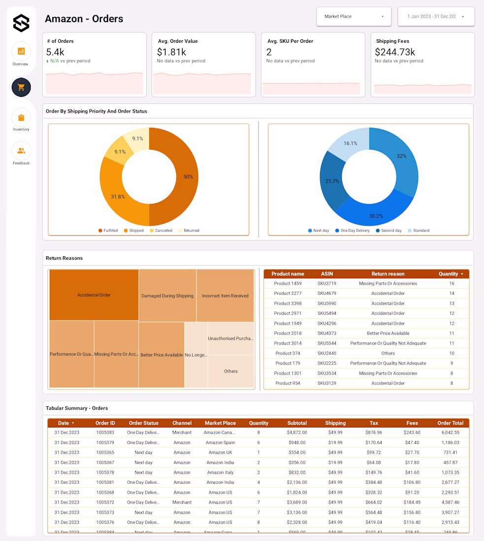
Task: Click the company logo icon in the sidebar
Action: pyautogui.click(x=21, y=23)
